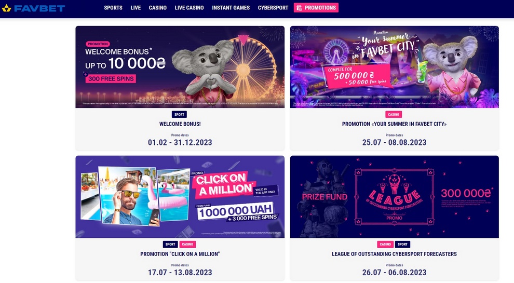Click the Sport tag under Welcome Bonus
This screenshot has height=283, width=514.
click(x=179, y=114)
